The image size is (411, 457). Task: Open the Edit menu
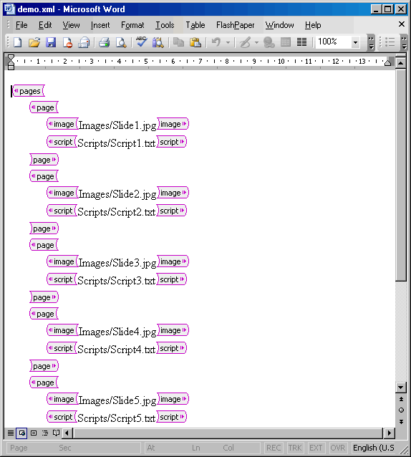[45, 25]
